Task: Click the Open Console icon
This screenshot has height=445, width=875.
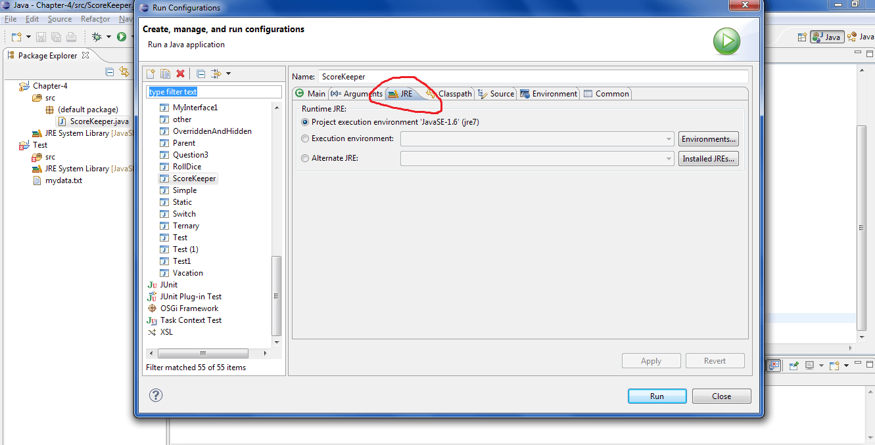Action: 834,365
